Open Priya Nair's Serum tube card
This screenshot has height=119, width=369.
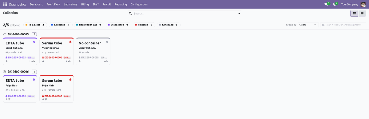(57, 89)
